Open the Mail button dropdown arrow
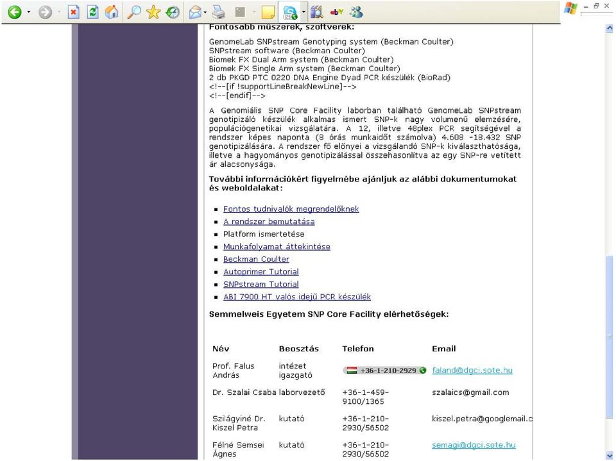This screenshot has width=616, height=461. click(x=205, y=12)
